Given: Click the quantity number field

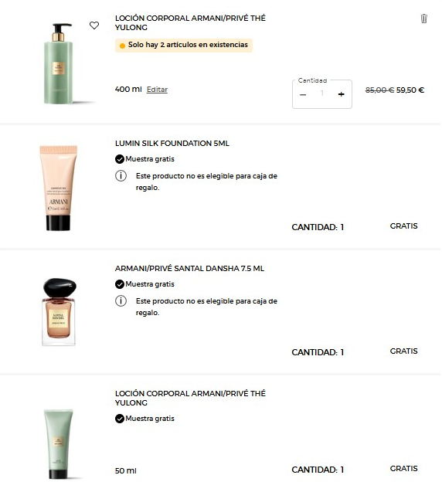Looking at the screenshot, I should tap(321, 93).
